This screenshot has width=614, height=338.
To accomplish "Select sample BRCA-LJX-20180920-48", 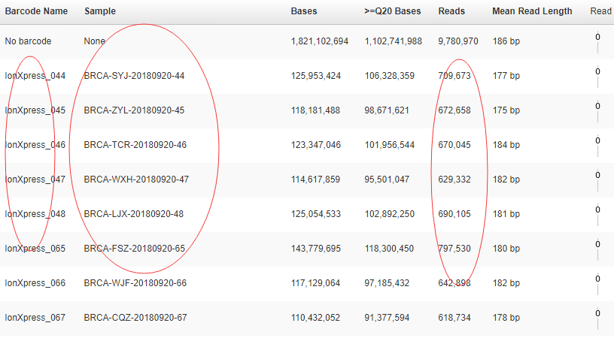I will (134, 214).
